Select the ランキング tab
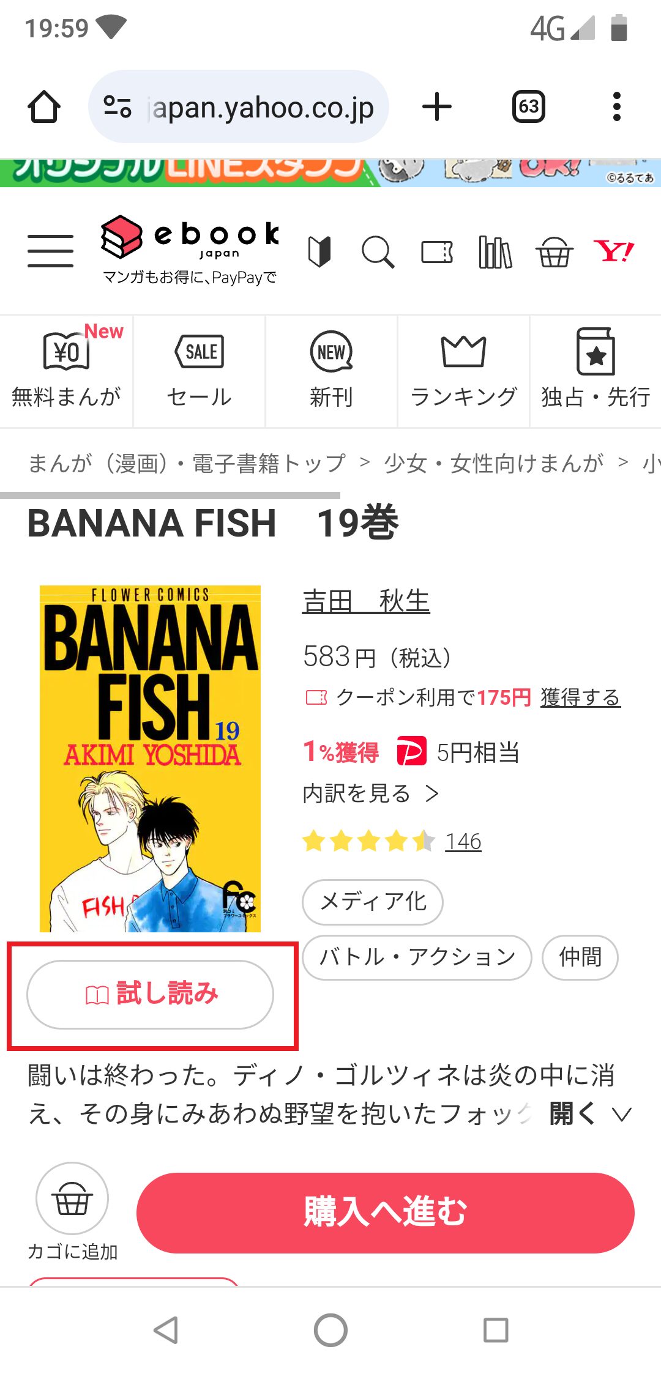The image size is (661, 1374). click(463, 371)
